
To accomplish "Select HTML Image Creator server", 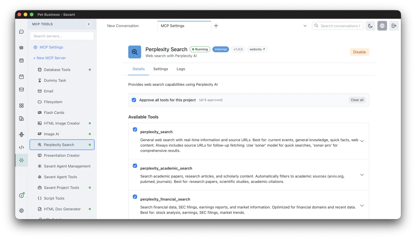I will coord(62,123).
